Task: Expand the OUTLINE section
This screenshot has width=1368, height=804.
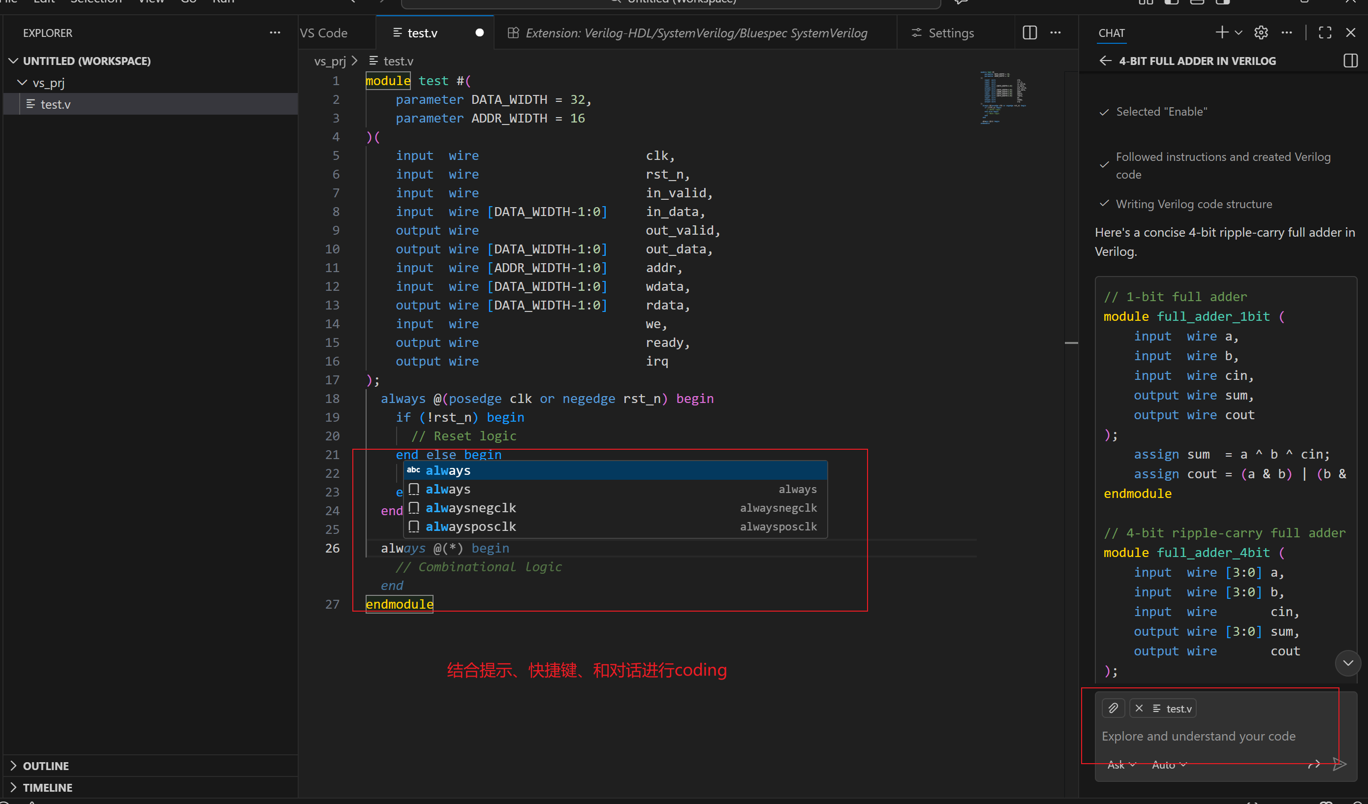Action: click(46, 766)
